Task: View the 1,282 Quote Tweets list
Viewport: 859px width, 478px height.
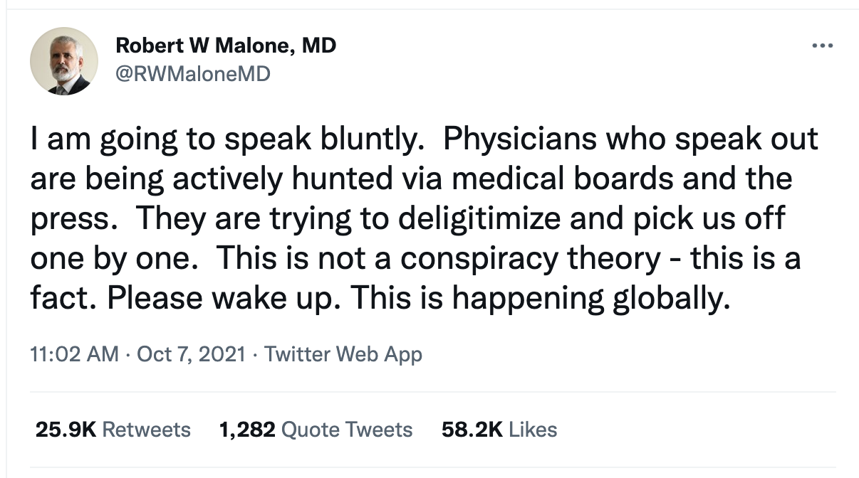Action: pyautogui.click(x=316, y=430)
